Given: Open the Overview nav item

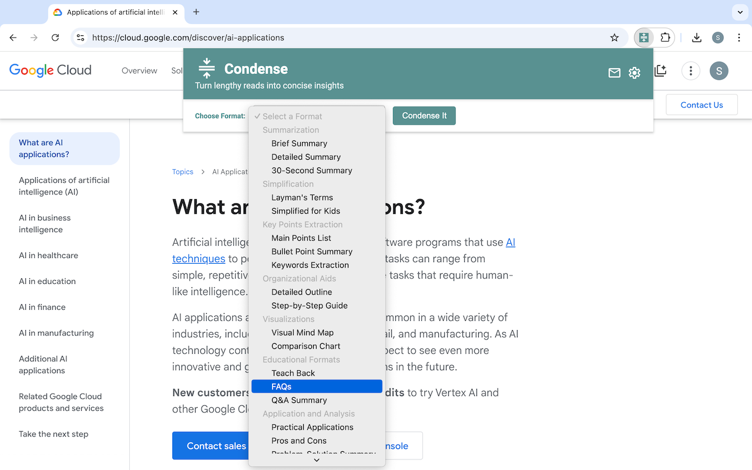Looking at the screenshot, I should coord(139,70).
